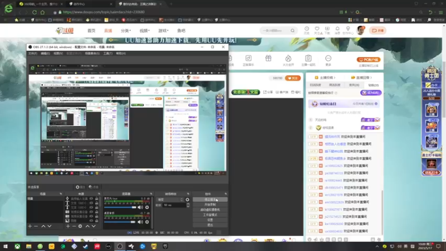
Task: Open OBS 工具(T) menu
Action: click(108, 54)
